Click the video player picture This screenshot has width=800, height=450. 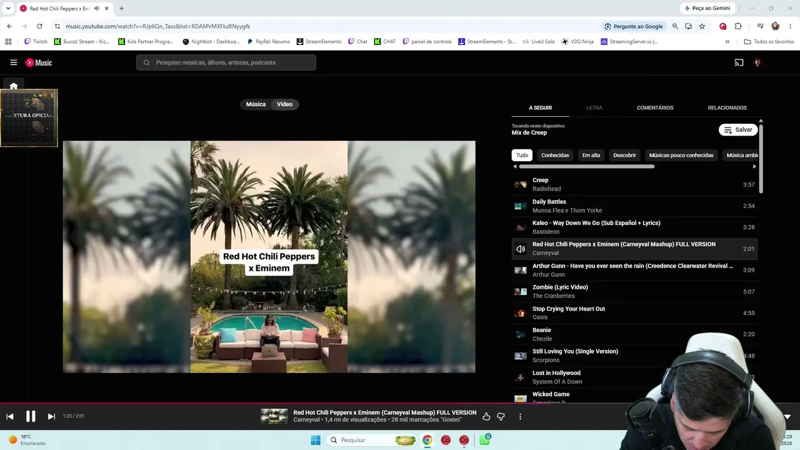(269, 256)
